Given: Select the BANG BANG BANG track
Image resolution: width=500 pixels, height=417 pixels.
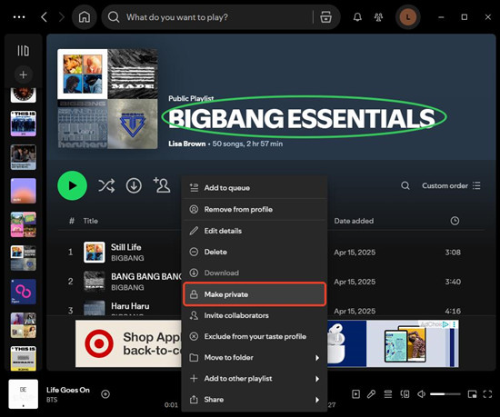Looking at the screenshot, I should point(146,276).
